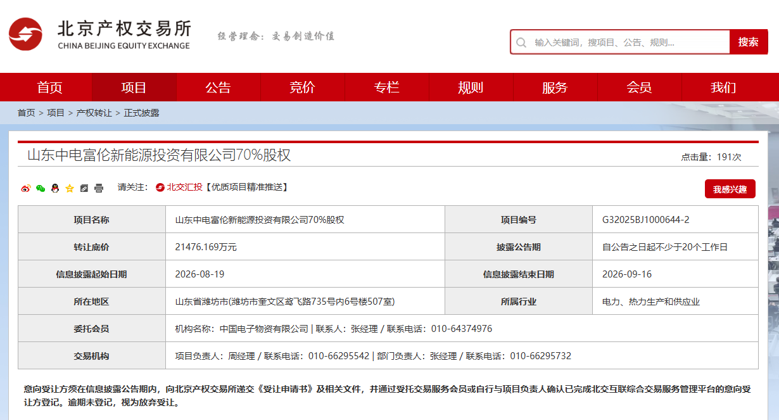Screen dimensions: 779x420
Task: Click the 搜索 search button
Action: click(748, 42)
